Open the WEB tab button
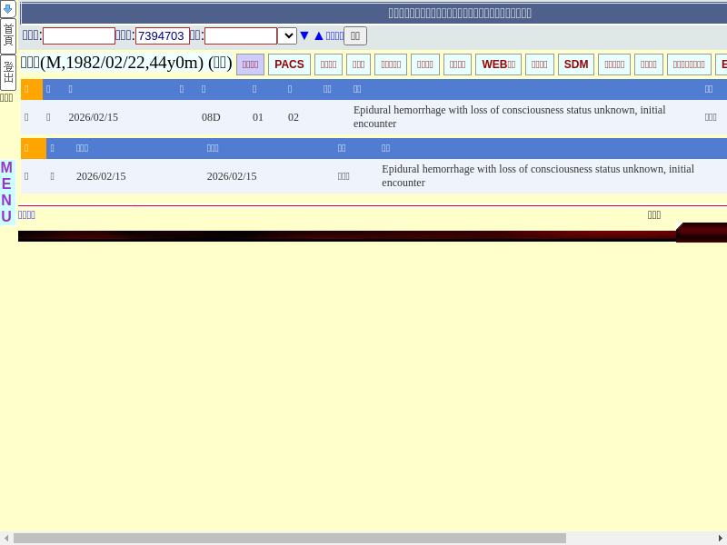Screen dimensions: 727x545 [x=498, y=64]
